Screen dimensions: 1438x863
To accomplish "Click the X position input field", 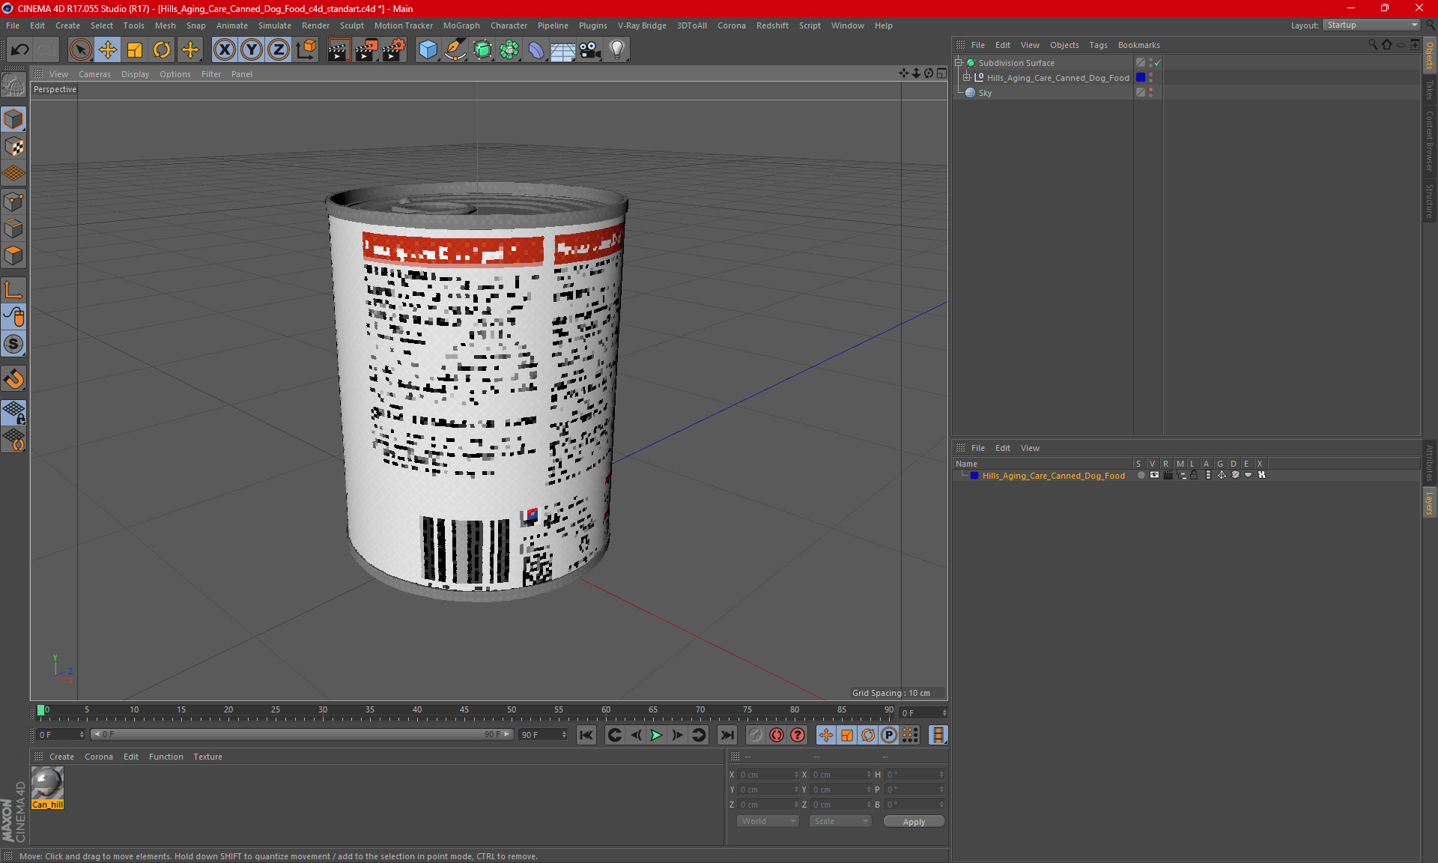I will (x=769, y=775).
